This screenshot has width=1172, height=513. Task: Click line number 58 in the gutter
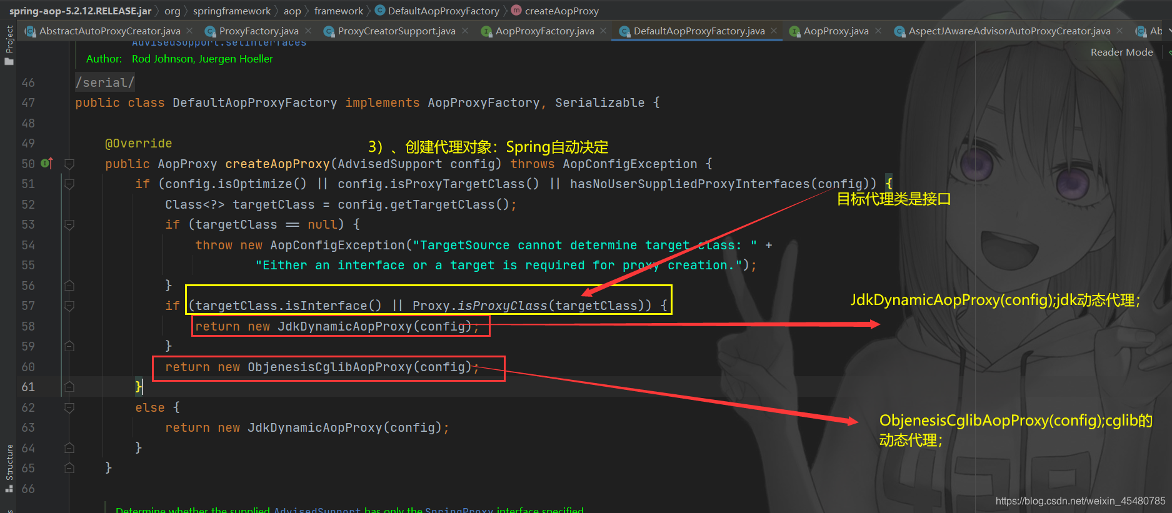point(28,326)
